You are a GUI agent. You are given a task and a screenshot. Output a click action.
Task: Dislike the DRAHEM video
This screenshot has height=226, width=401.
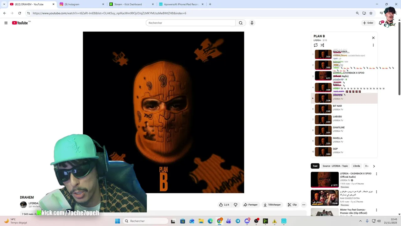coord(236,205)
